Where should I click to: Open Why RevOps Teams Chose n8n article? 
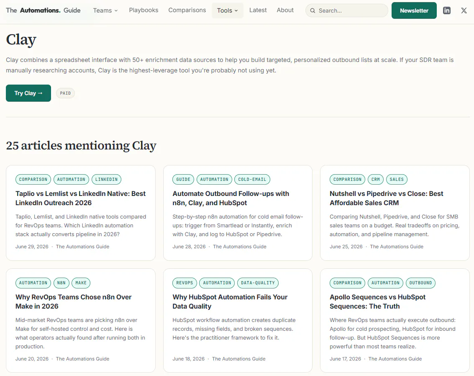click(x=74, y=301)
